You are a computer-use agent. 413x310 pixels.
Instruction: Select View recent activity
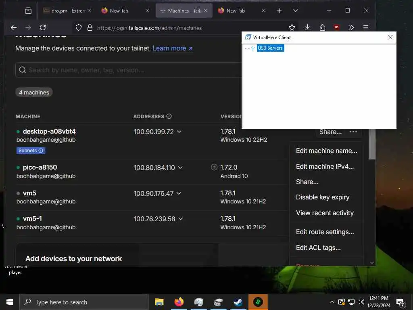(x=325, y=213)
